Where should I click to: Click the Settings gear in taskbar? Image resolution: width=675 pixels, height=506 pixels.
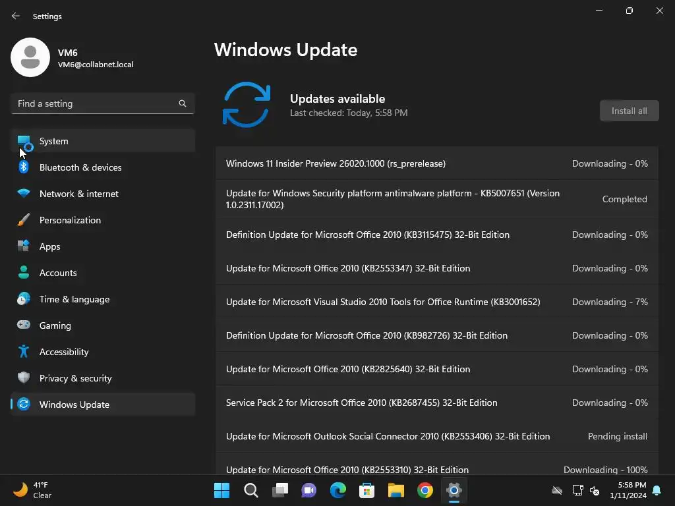[x=454, y=490]
